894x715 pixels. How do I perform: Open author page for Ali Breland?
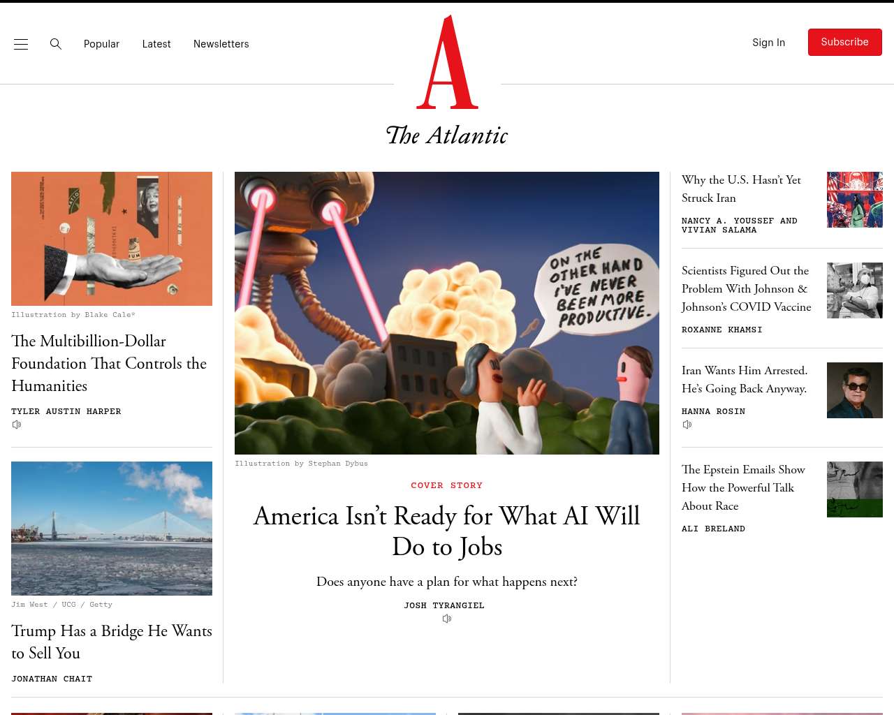713,529
